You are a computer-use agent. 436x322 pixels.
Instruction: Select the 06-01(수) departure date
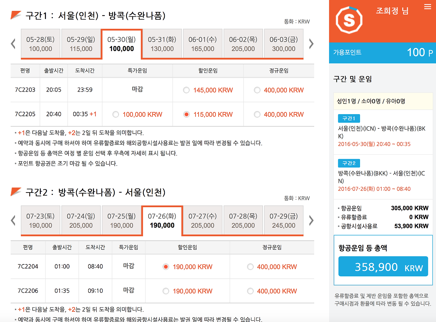click(x=202, y=43)
